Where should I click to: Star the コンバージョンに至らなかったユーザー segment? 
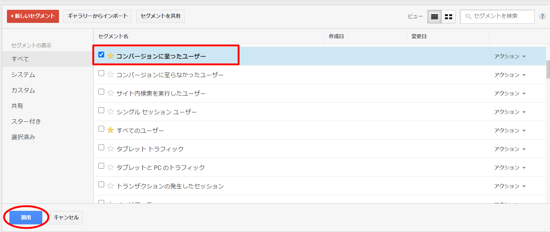pos(110,75)
